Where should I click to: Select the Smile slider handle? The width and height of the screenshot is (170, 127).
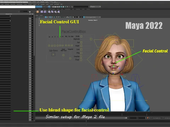(81, 36)
